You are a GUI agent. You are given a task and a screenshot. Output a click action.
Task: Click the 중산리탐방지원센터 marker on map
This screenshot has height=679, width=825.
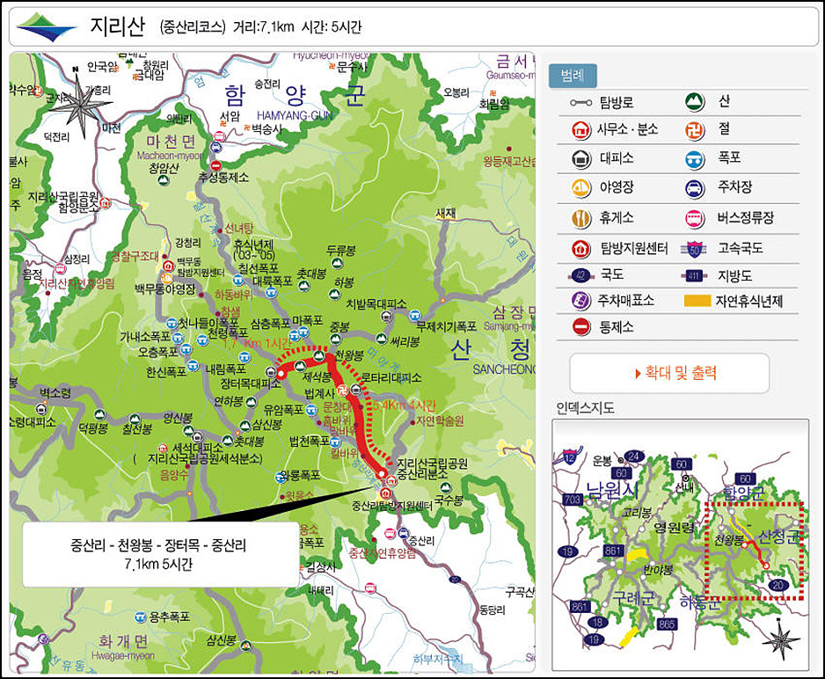click(x=386, y=493)
